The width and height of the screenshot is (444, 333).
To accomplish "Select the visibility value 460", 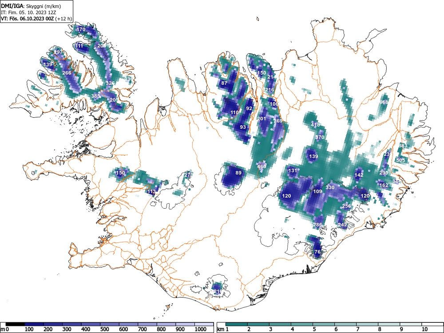I will 262,166.
